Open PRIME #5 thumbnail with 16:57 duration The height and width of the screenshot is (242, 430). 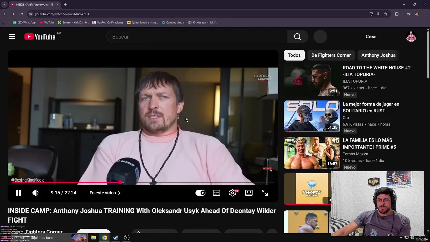coord(312,153)
